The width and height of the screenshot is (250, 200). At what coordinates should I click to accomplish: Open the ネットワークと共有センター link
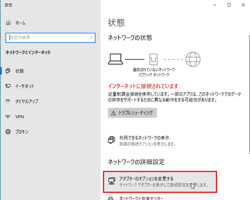coord(141,198)
